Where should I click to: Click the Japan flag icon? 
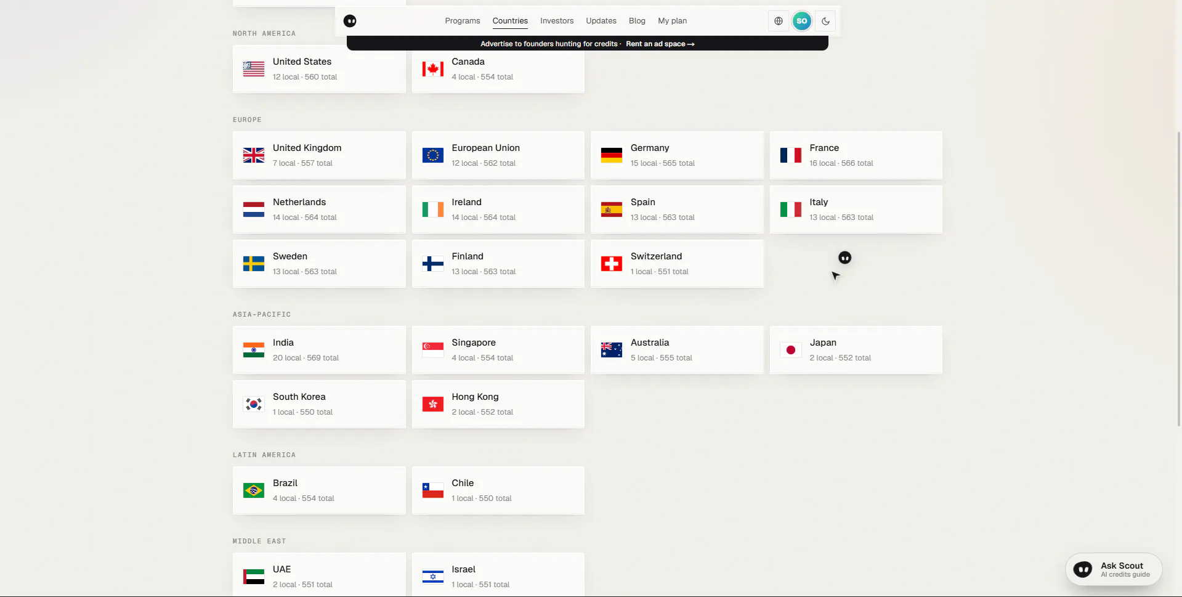tap(791, 350)
